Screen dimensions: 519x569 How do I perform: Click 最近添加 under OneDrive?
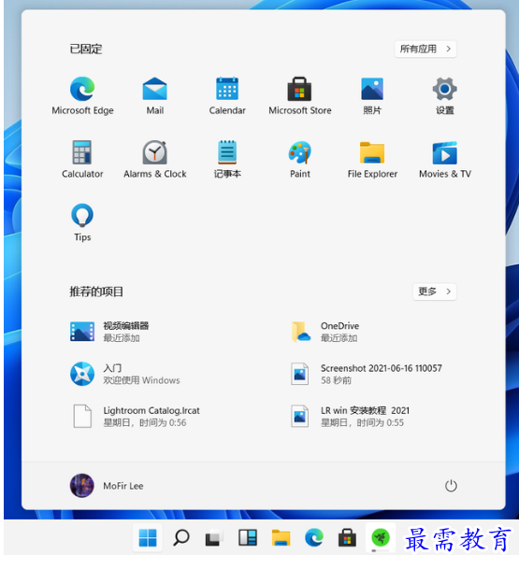point(339,338)
